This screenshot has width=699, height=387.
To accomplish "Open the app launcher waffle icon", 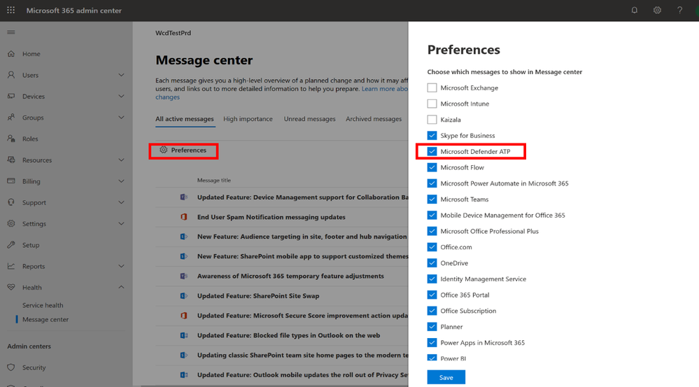I will 10,10.
